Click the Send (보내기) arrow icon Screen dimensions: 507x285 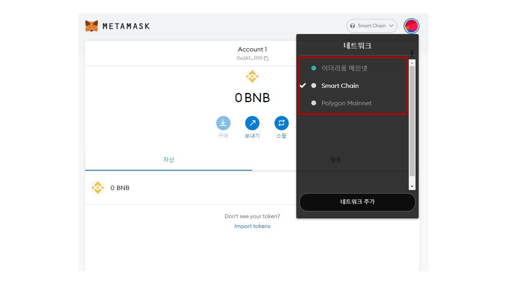tap(252, 123)
